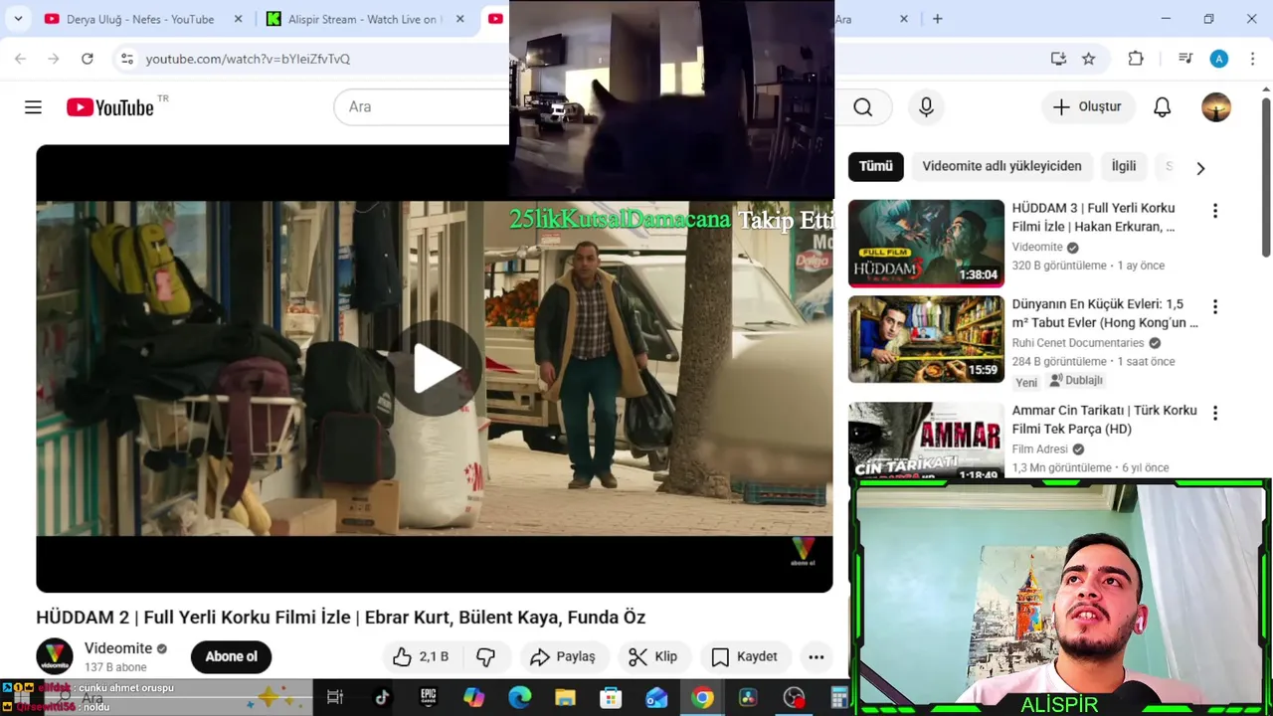Open options for Dünyanın En Küçük Evleri
This screenshot has height=716, width=1273.
(x=1214, y=306)
